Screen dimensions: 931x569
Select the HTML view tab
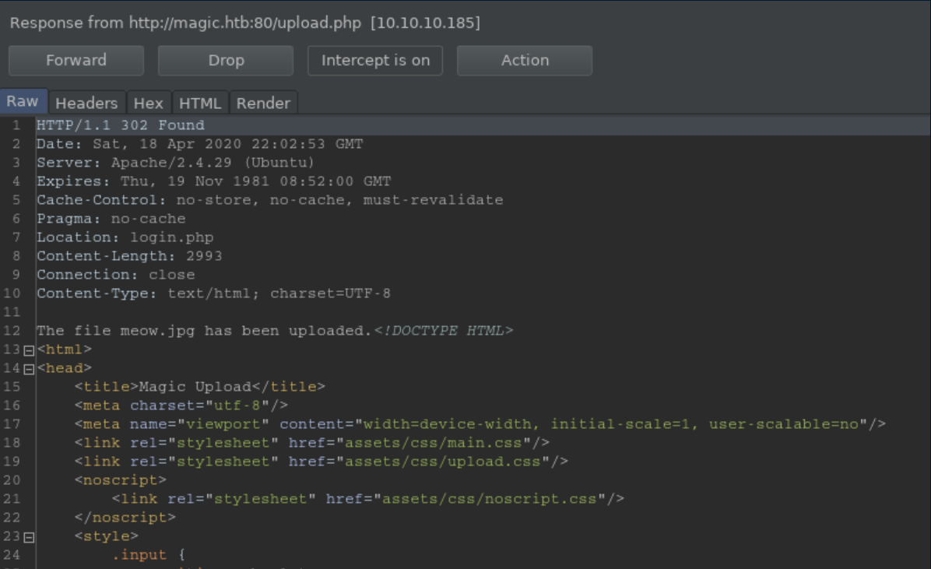point(201,103)
